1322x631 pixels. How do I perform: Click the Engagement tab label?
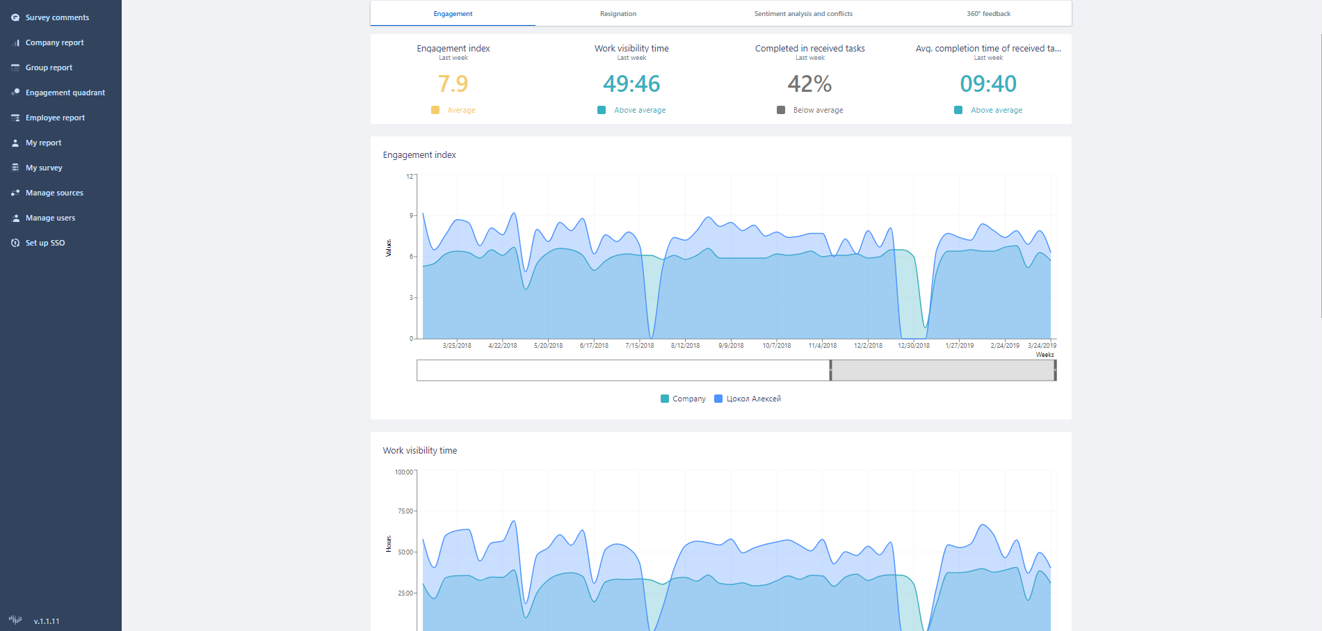pyautogui.click(x=453, y=14)
